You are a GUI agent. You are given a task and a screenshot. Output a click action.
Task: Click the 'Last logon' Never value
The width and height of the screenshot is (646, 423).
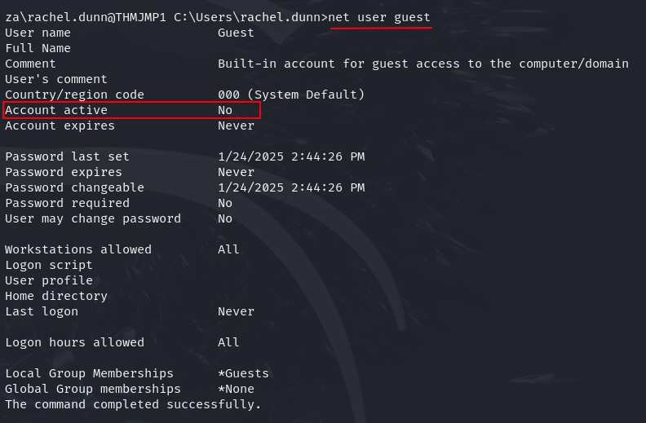(x=236, y=311)
